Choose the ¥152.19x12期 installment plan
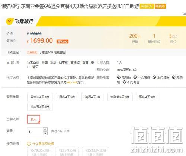The width and height of the screenshot is (186, 156). (96, 152)
